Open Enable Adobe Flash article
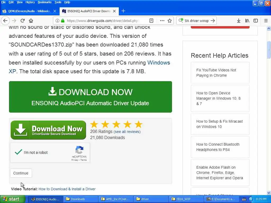The width and height of the screenshot is (271, 203). point(220,173)
